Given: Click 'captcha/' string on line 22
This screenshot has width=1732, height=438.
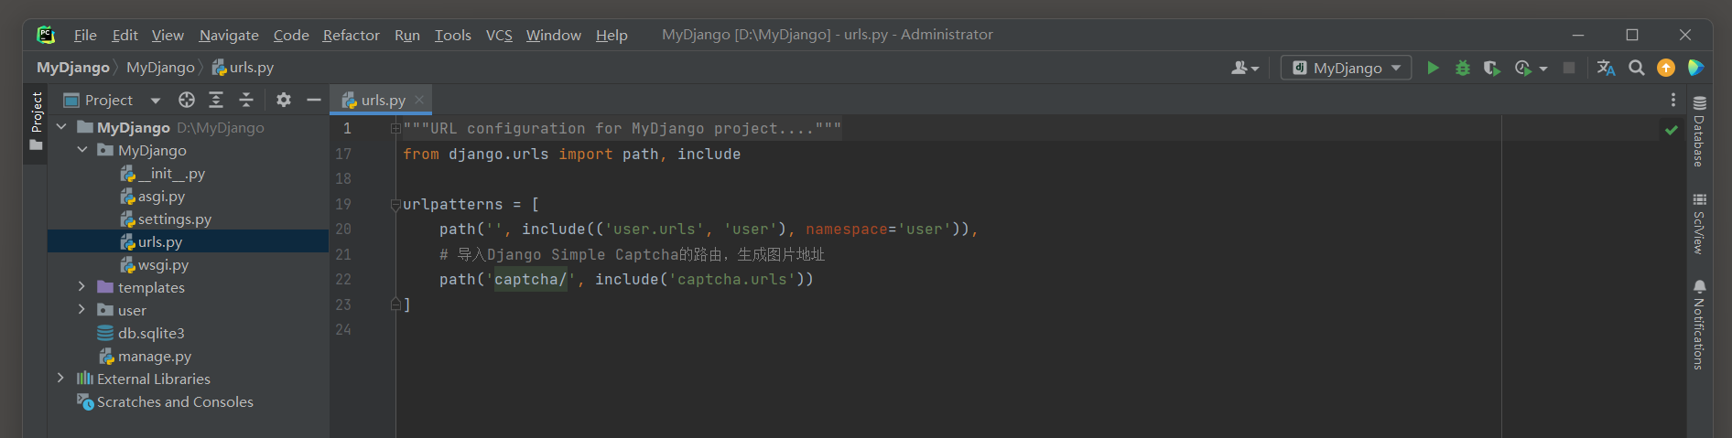Looking at the screenshot, I should pos(530,280).
